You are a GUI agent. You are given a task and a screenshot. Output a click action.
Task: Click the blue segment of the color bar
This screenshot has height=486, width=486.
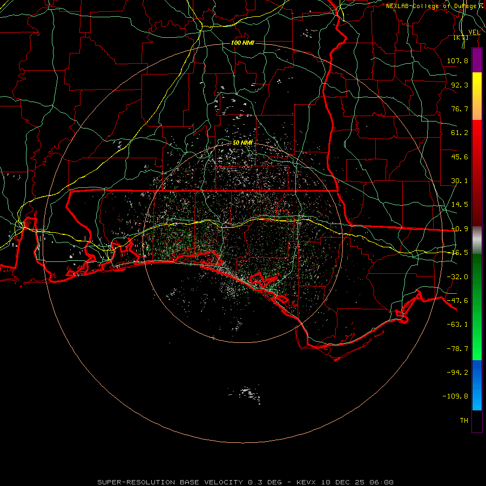pyautogui.click(x=477, y=385)
